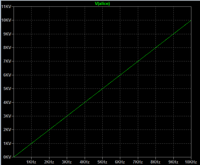Click the 1KV y-axis label

tap(7, 143)
